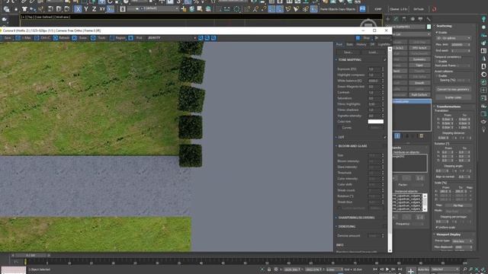
Task: Click the Symmetry modifier button
Action: [419, 59]
